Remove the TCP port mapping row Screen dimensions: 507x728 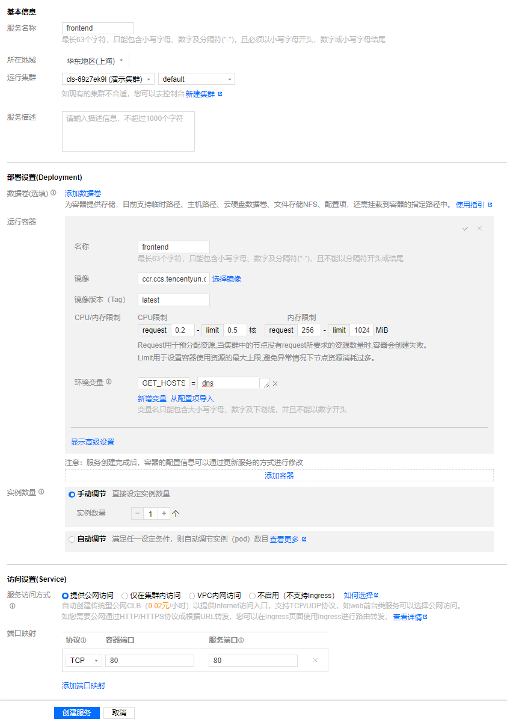pos(315,661)
